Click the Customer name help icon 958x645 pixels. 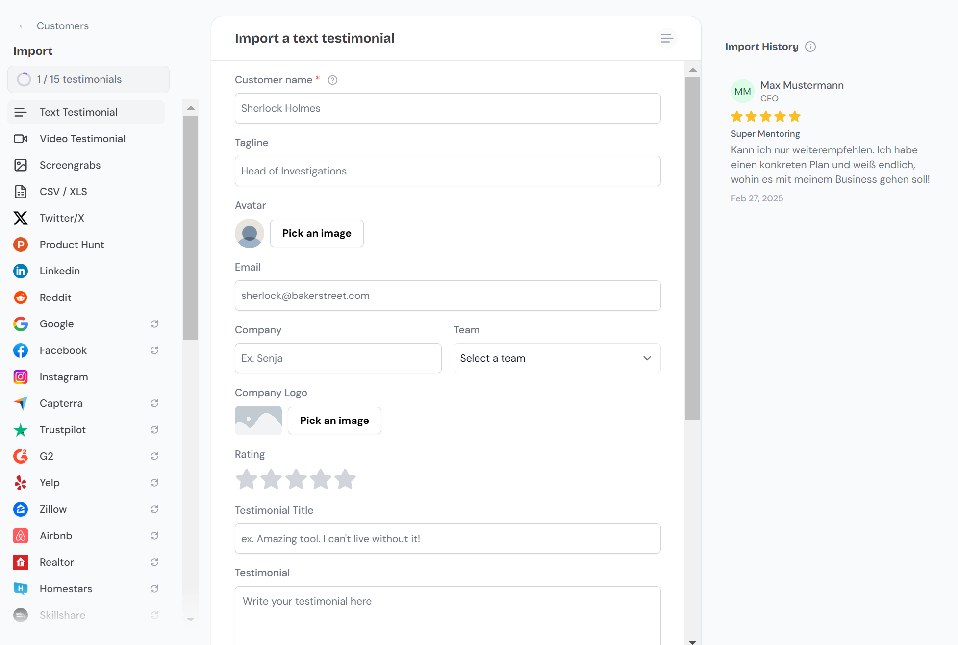332,80
